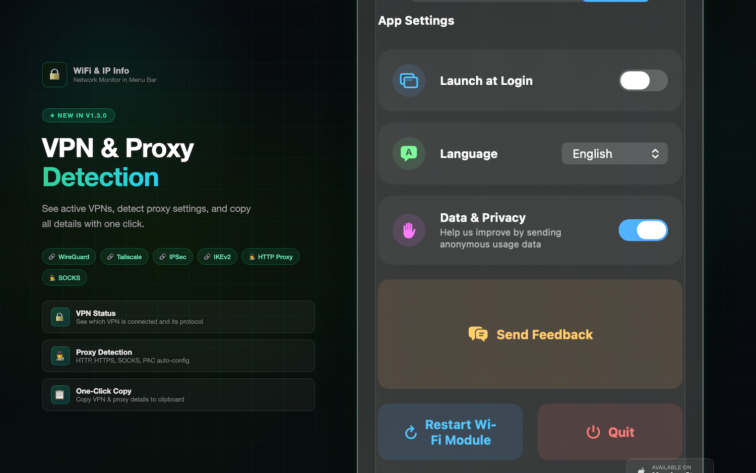Screen dimensions: 756x473
Task: Click the Proxy Detection spy icon
Action: point(60,356)
